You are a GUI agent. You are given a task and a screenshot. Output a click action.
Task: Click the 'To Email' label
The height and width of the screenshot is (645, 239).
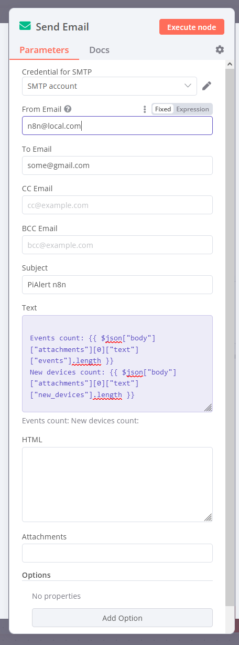click(37, 149)
